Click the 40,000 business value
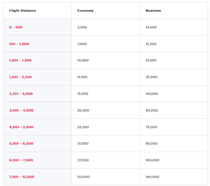The height and width of the screenshot is (186, 210). click(152, 94)
